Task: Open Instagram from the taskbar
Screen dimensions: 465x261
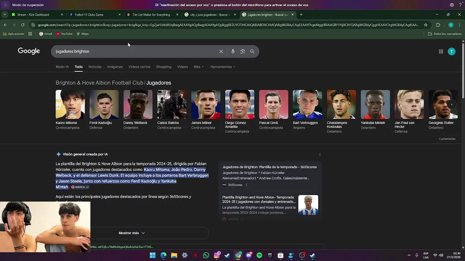Action: click(x=217, y=256)
